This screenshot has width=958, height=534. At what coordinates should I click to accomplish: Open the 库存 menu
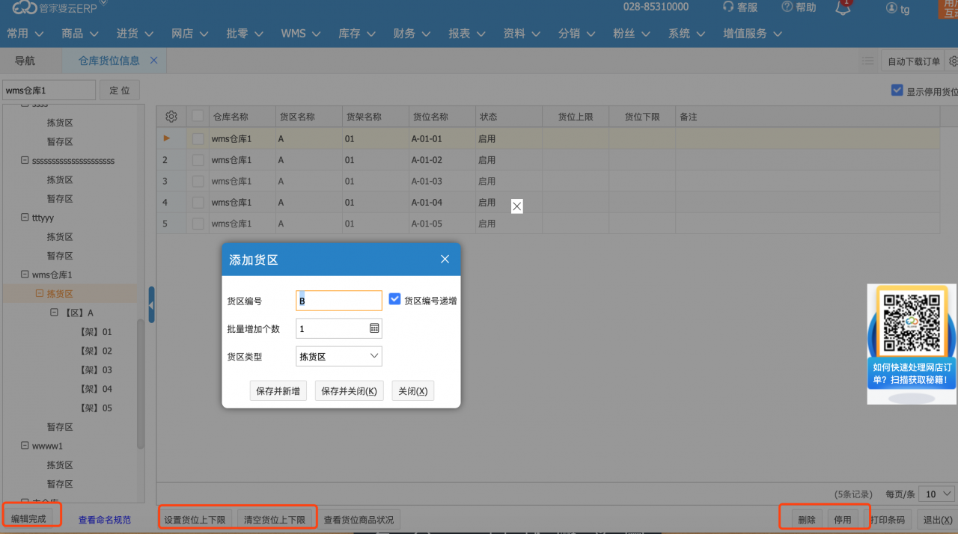pos(356,34)
